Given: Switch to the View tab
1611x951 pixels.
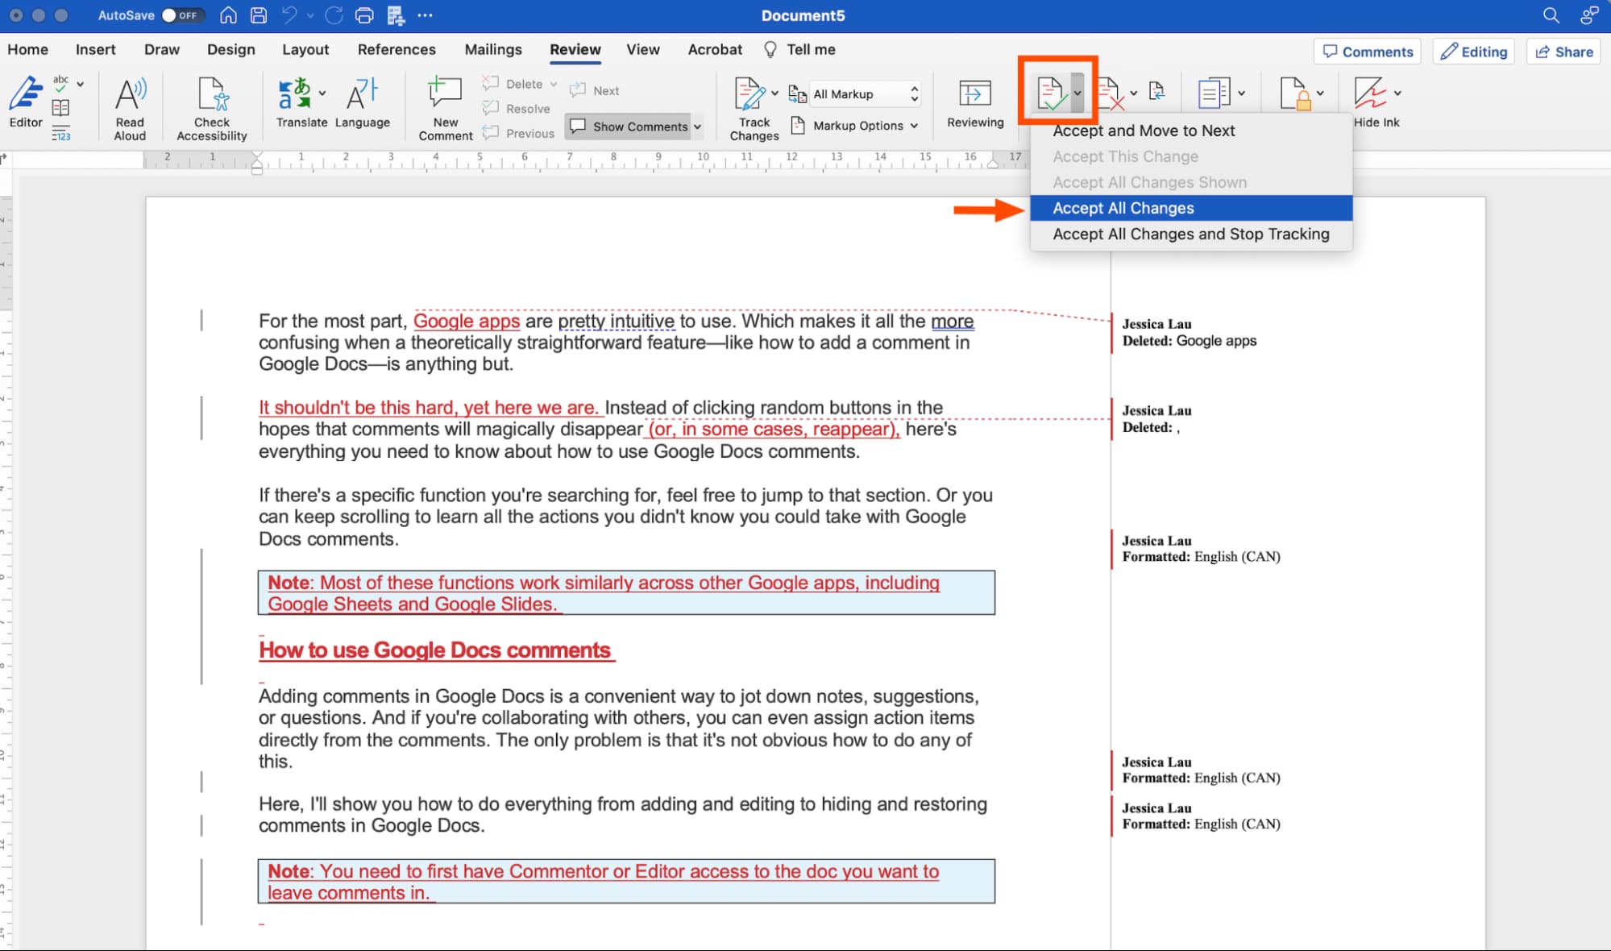Looking at the screenshot, I should (643, 49).
